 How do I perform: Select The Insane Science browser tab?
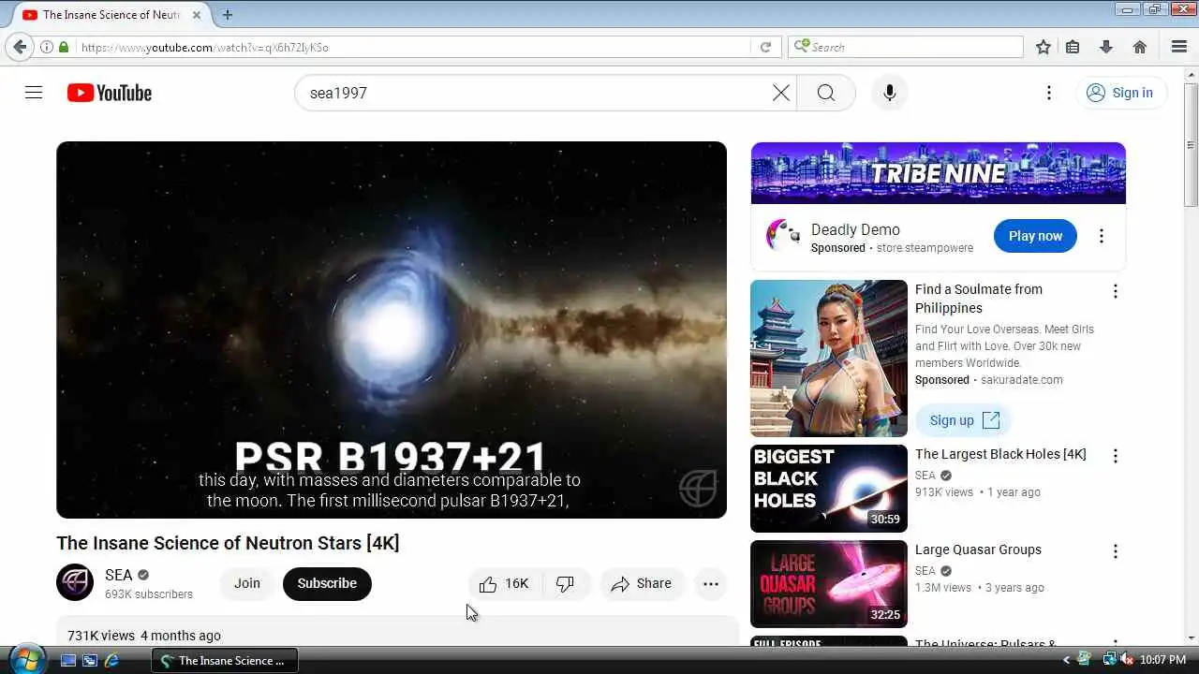pos(111,15)
